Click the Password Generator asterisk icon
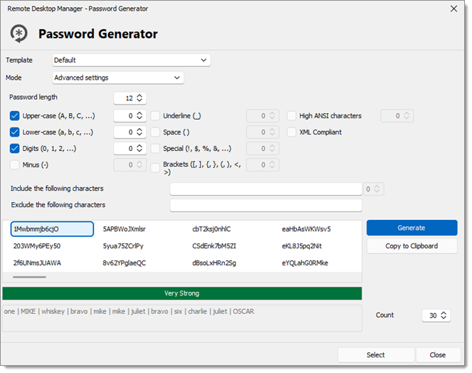472x373 pixels. pyautogui.click(x=19, y=33)
